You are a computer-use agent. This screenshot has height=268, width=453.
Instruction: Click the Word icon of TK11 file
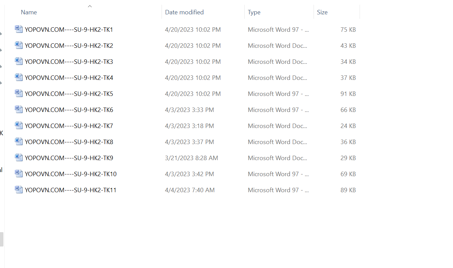coord(19,190)
